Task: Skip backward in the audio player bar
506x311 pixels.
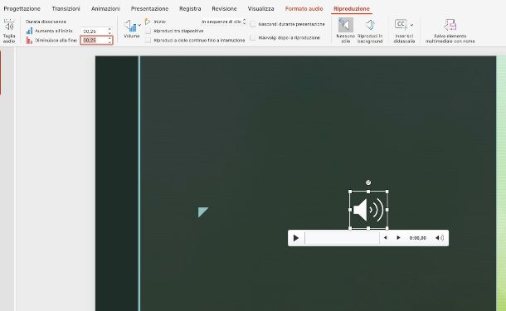Action: (386, 238)
